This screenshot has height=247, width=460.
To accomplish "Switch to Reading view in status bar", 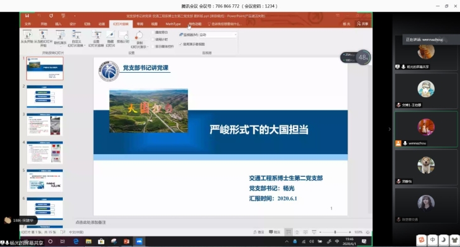I will point(305,232).
